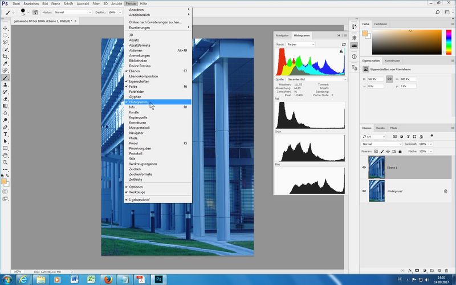The height and width of the screenshot is (285, 456).
Task: Select the Type tool
Action: coord(5,134)
